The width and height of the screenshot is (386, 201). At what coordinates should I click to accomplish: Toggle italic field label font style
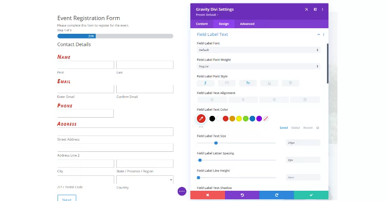point(205,83)
